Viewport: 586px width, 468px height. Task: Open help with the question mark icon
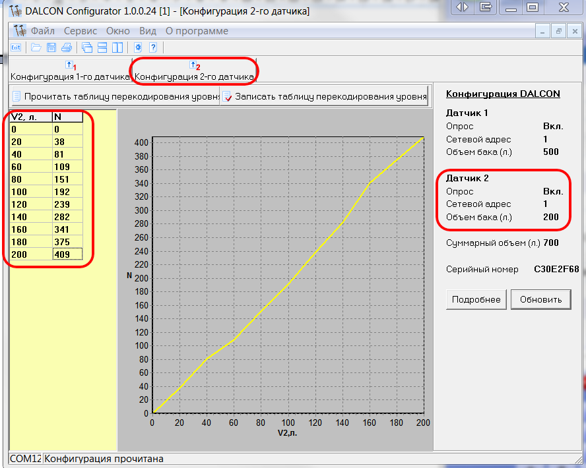[152, 47]
